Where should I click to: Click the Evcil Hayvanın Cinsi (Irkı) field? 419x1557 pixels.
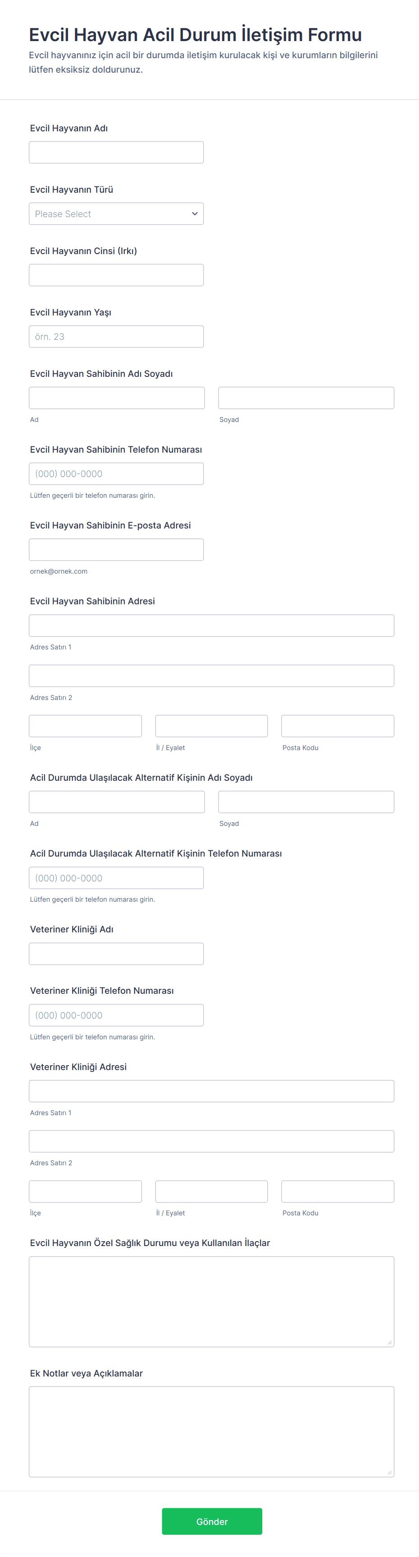click(x=116, y=274)
